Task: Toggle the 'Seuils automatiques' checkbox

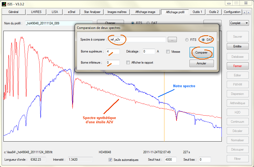Action: coord(110,160)
